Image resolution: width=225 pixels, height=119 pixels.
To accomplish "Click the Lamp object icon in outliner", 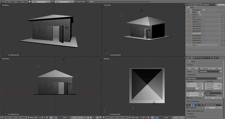I will pos(191,45).
